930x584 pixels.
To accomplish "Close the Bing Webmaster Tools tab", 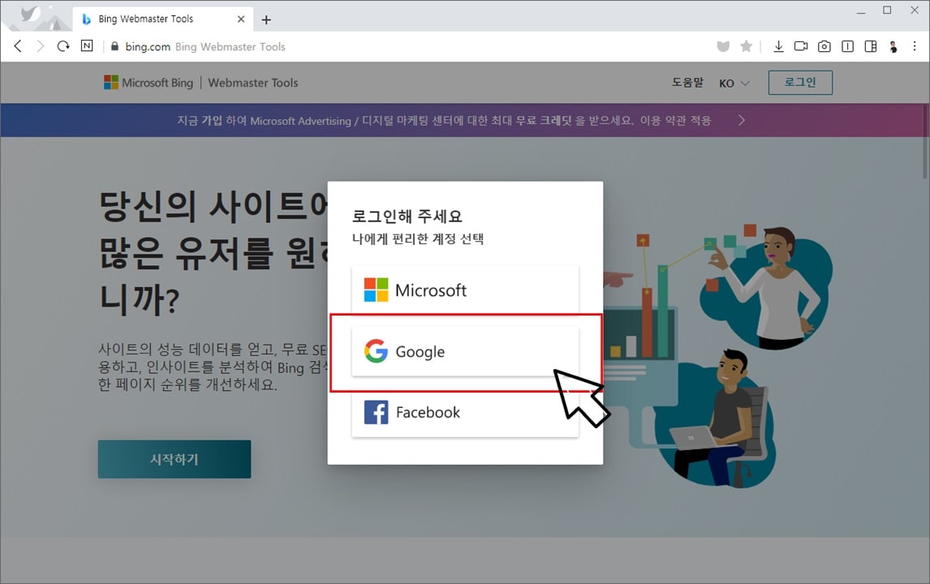I will click(x=241, y=19).
